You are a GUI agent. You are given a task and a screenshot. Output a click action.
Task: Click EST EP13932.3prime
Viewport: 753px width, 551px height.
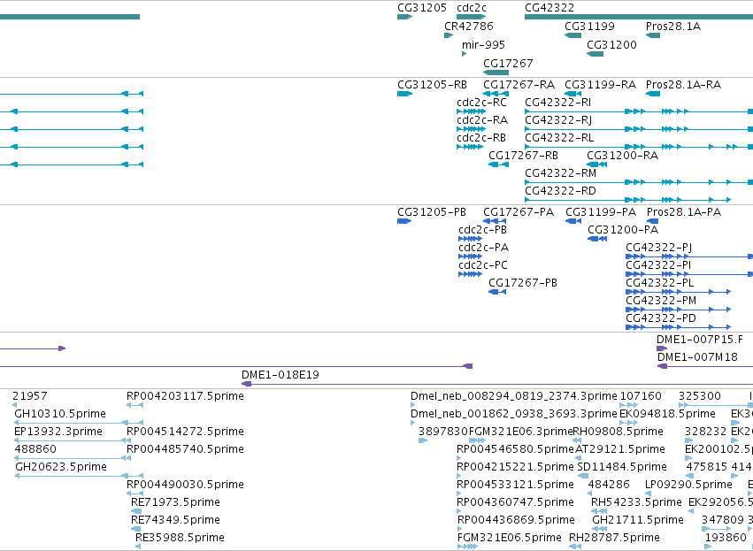72,440
